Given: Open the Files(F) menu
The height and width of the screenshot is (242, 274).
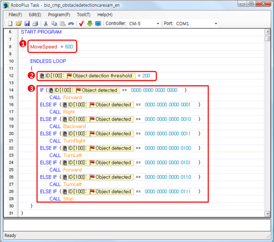Looking at the screenshot, I should (15, 15).
